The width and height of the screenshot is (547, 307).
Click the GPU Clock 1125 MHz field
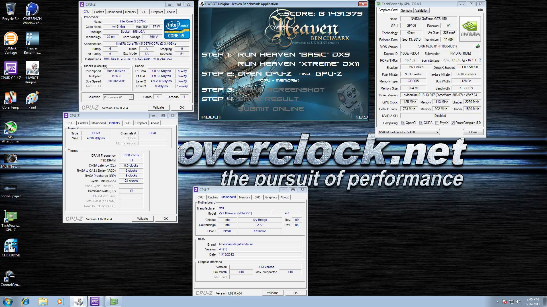point(409,102)
